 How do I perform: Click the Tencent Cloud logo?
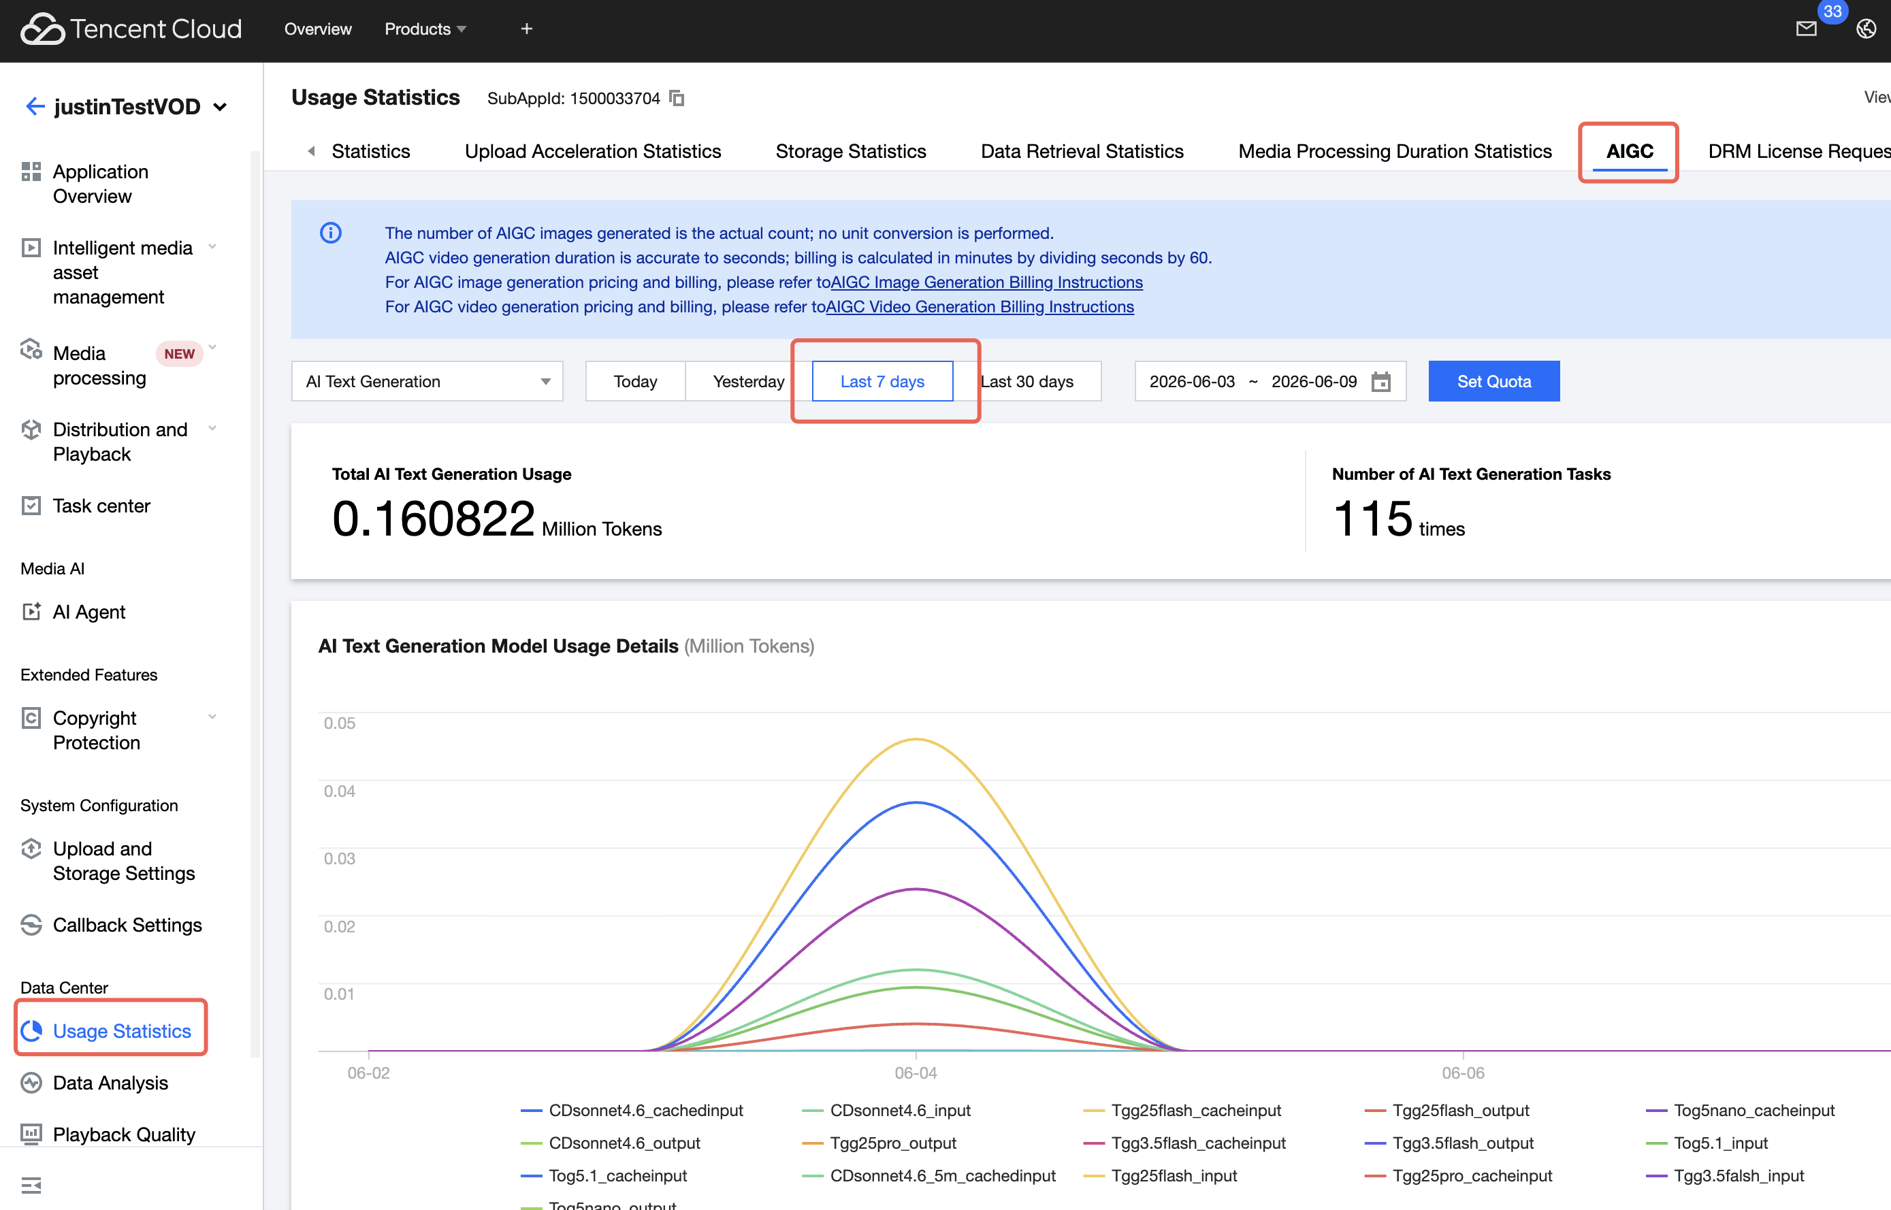131,29
